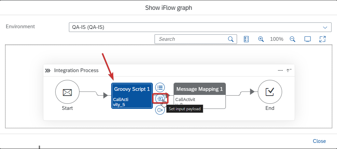This screenshot has height=149, width=337.
Task: Click the search magnifier icon
Action: click(x=230, y=39)
